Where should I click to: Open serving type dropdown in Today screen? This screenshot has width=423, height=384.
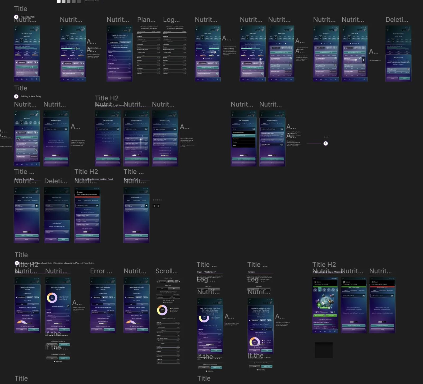click(23, 313)
